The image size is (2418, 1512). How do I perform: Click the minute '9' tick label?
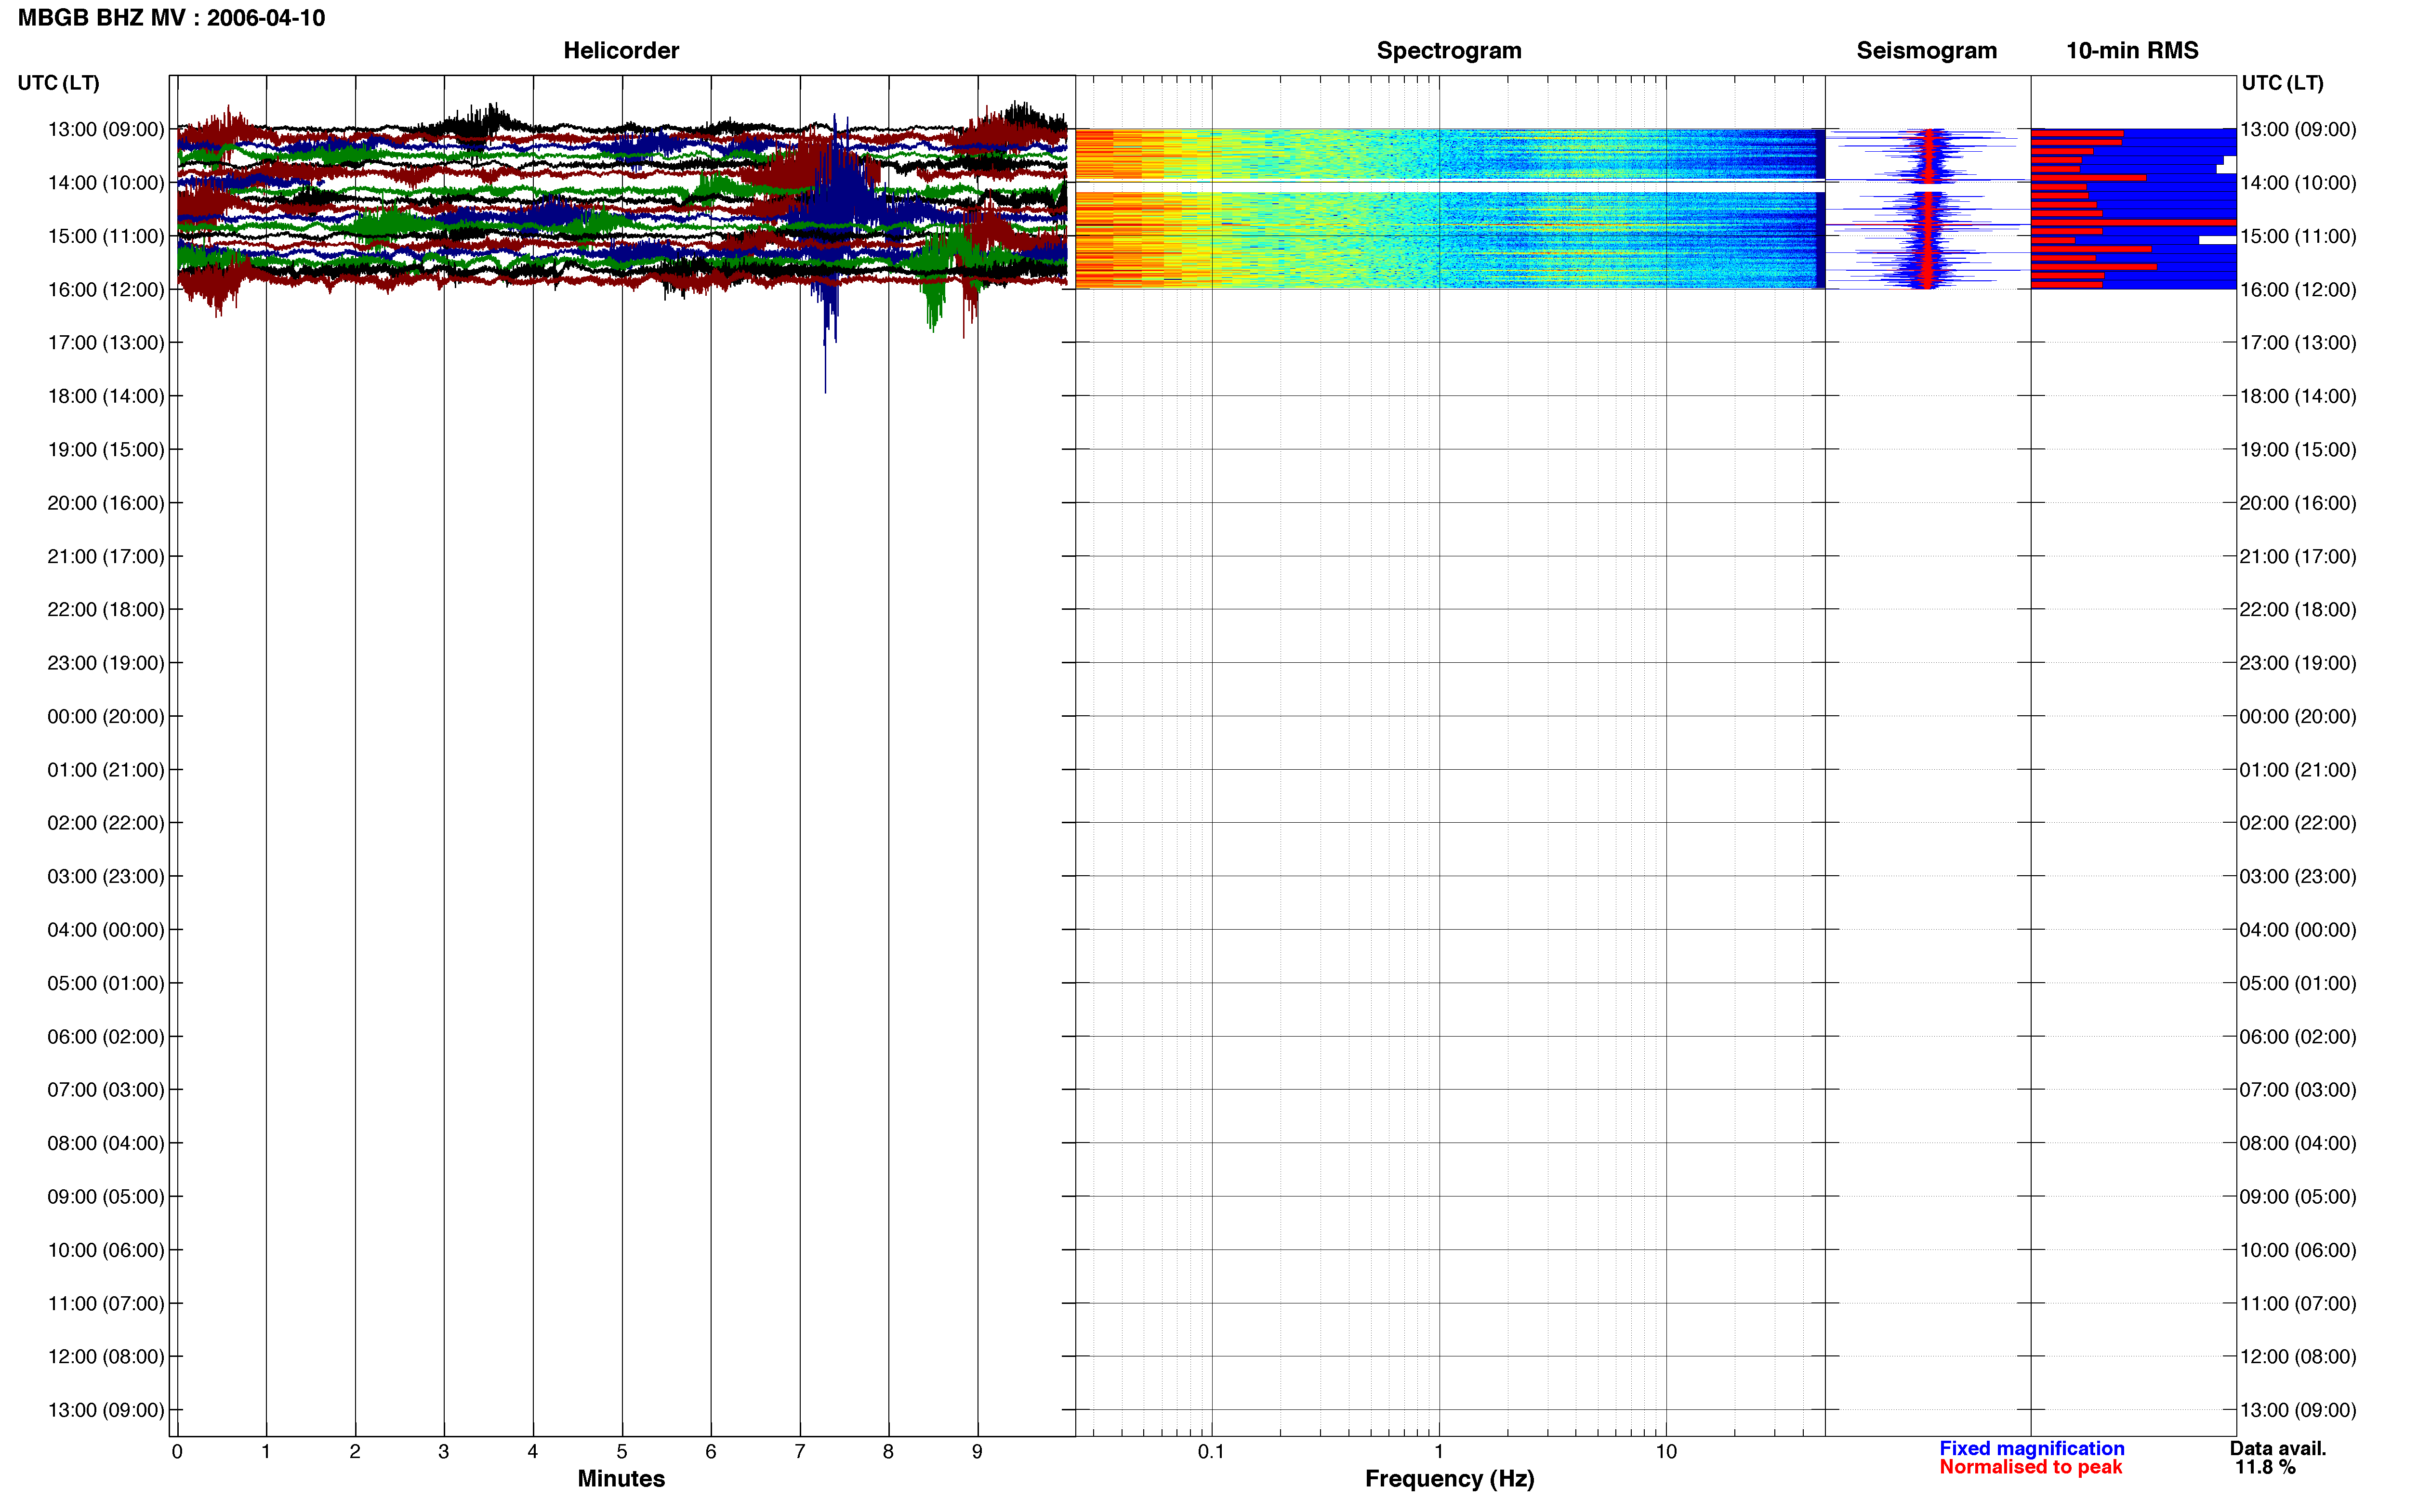click(977, 1452)
